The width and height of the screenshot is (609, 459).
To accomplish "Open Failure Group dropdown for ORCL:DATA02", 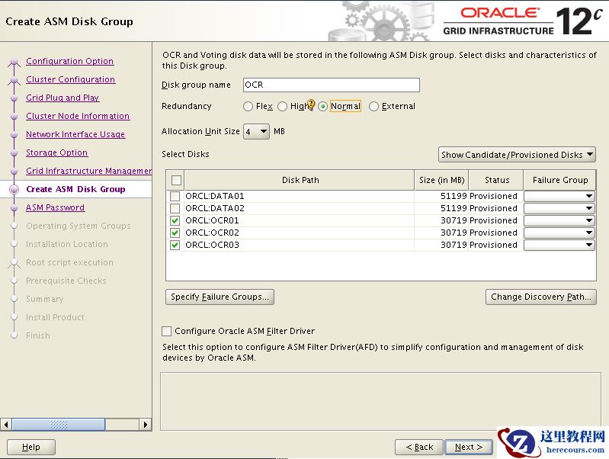I will coord(559,208).
